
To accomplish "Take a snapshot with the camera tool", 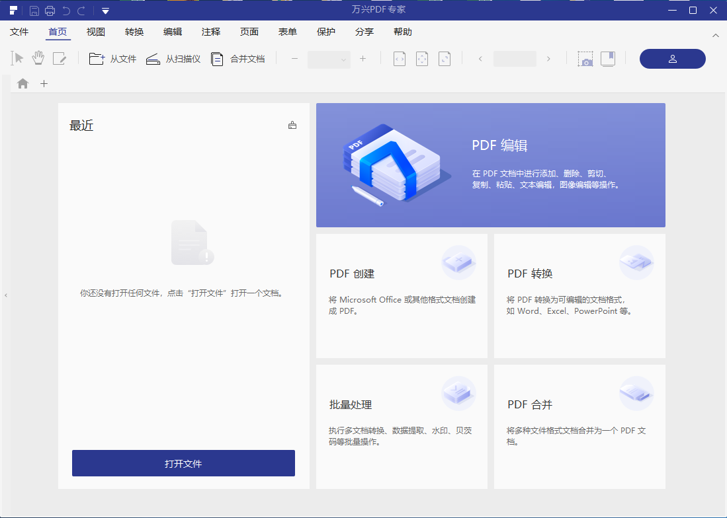I will click(x=585, y=58).
